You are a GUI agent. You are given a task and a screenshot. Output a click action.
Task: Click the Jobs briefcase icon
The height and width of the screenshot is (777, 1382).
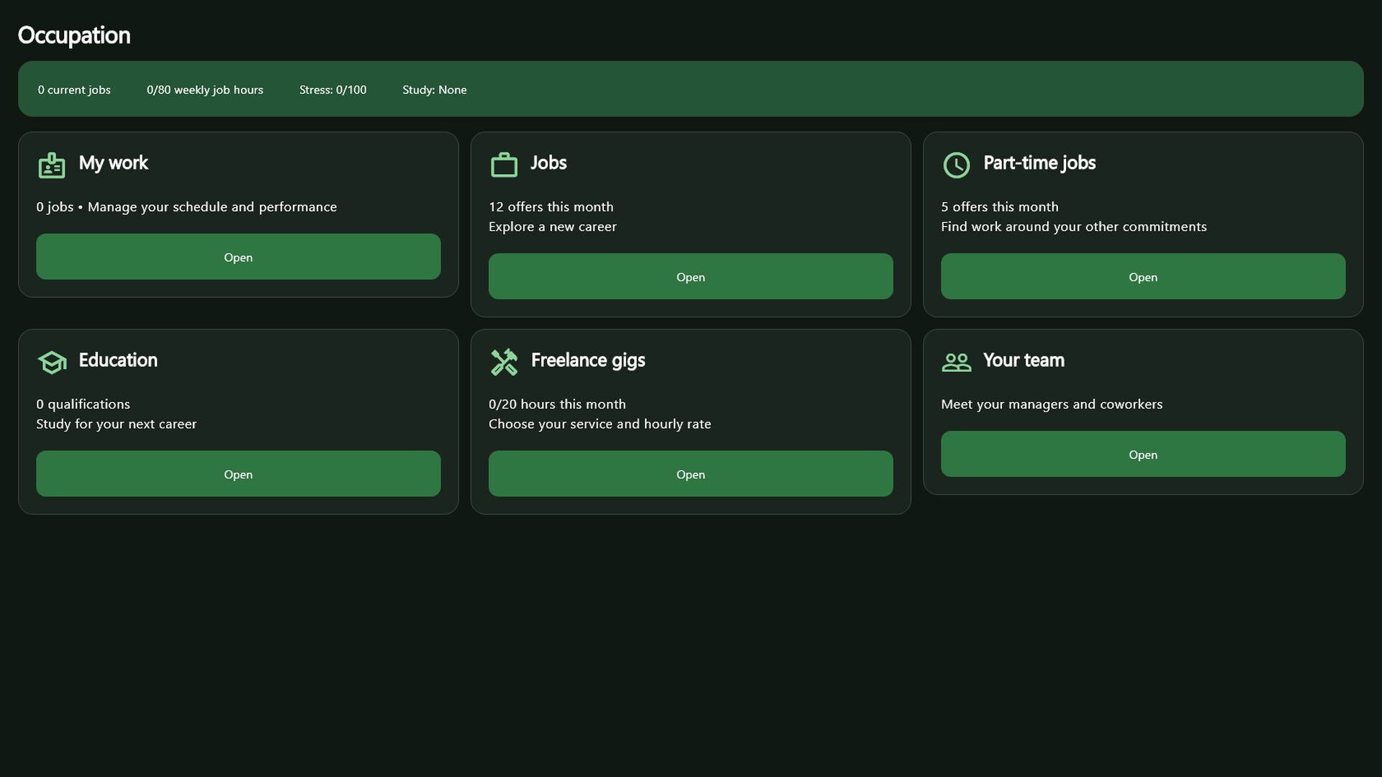coord(504,165)
